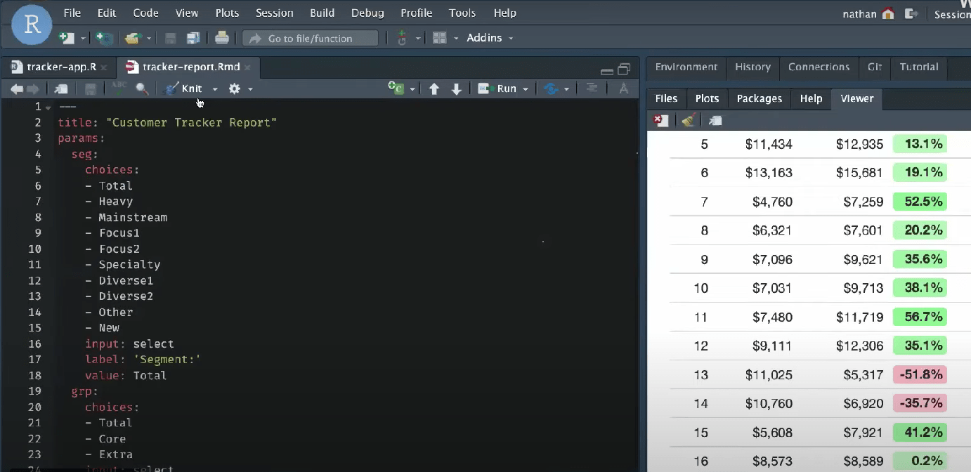The width and height of the screenshot is (971, 472).
Task: Close the tracker-report.Rmd tab
Action: click(x=247, y=67)
